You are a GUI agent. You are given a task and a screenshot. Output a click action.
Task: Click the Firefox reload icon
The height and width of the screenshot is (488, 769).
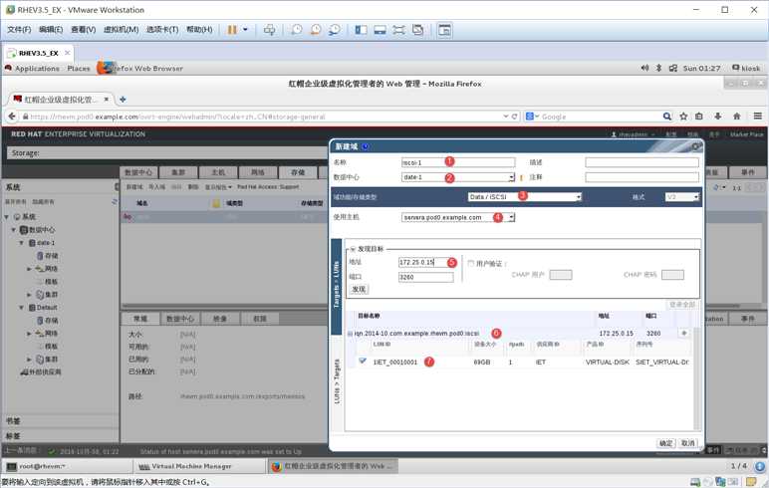click(x=514, y=117)
